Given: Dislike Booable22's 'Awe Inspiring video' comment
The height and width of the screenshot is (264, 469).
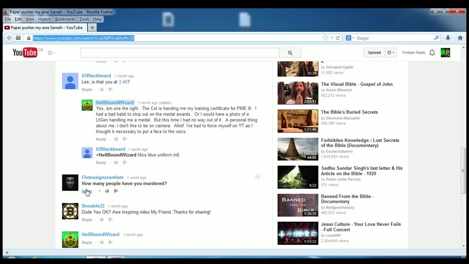Looking at the screenshot, I should click(x=110, y=220).
